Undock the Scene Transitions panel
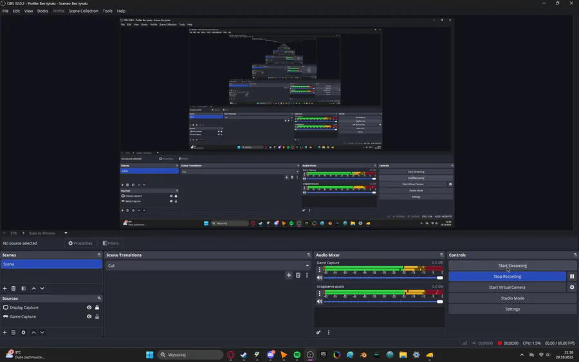Viewport: 579px width, 362px height. tap(309, 255)
